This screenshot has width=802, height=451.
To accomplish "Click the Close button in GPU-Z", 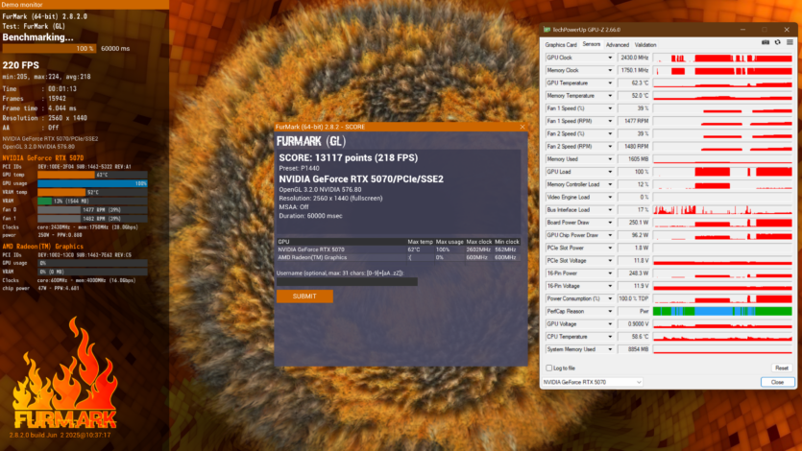I will [777, 382].
